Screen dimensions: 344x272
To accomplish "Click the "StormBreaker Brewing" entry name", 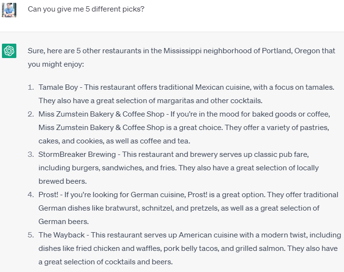I will (77, 154).
